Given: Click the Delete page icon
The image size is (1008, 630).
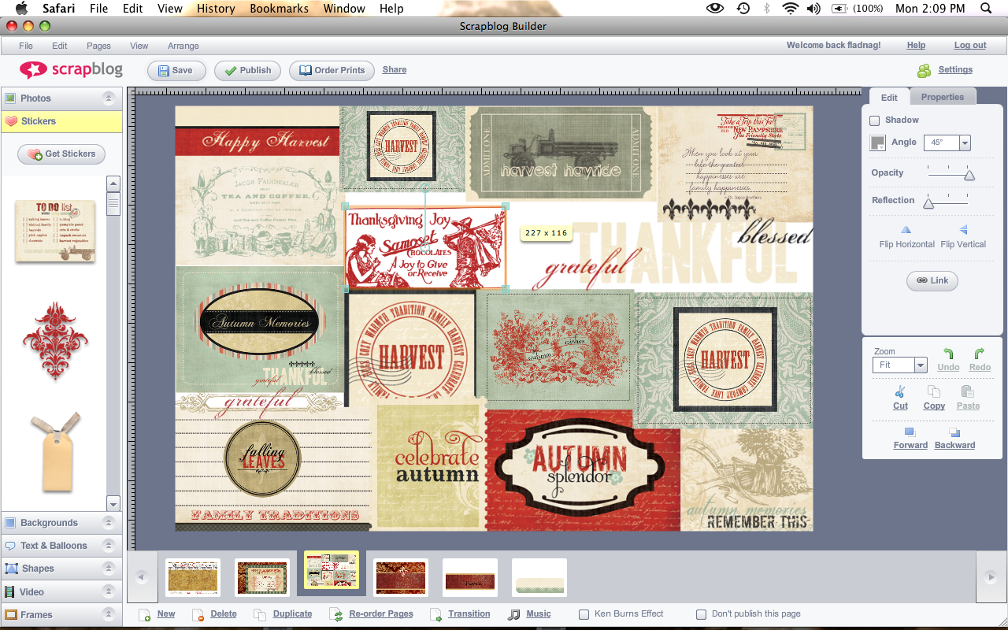Looking at the screenshot, I should click(x=198, y=614).
